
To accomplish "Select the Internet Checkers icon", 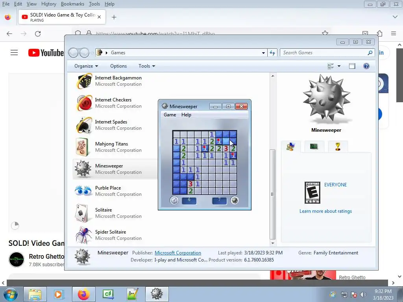I will click(x=84, y=103).
